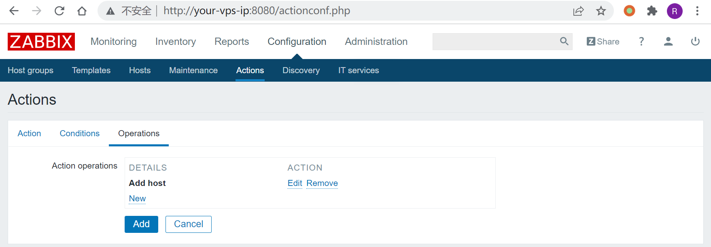Click the Zabbix logo

click(41, 42)
